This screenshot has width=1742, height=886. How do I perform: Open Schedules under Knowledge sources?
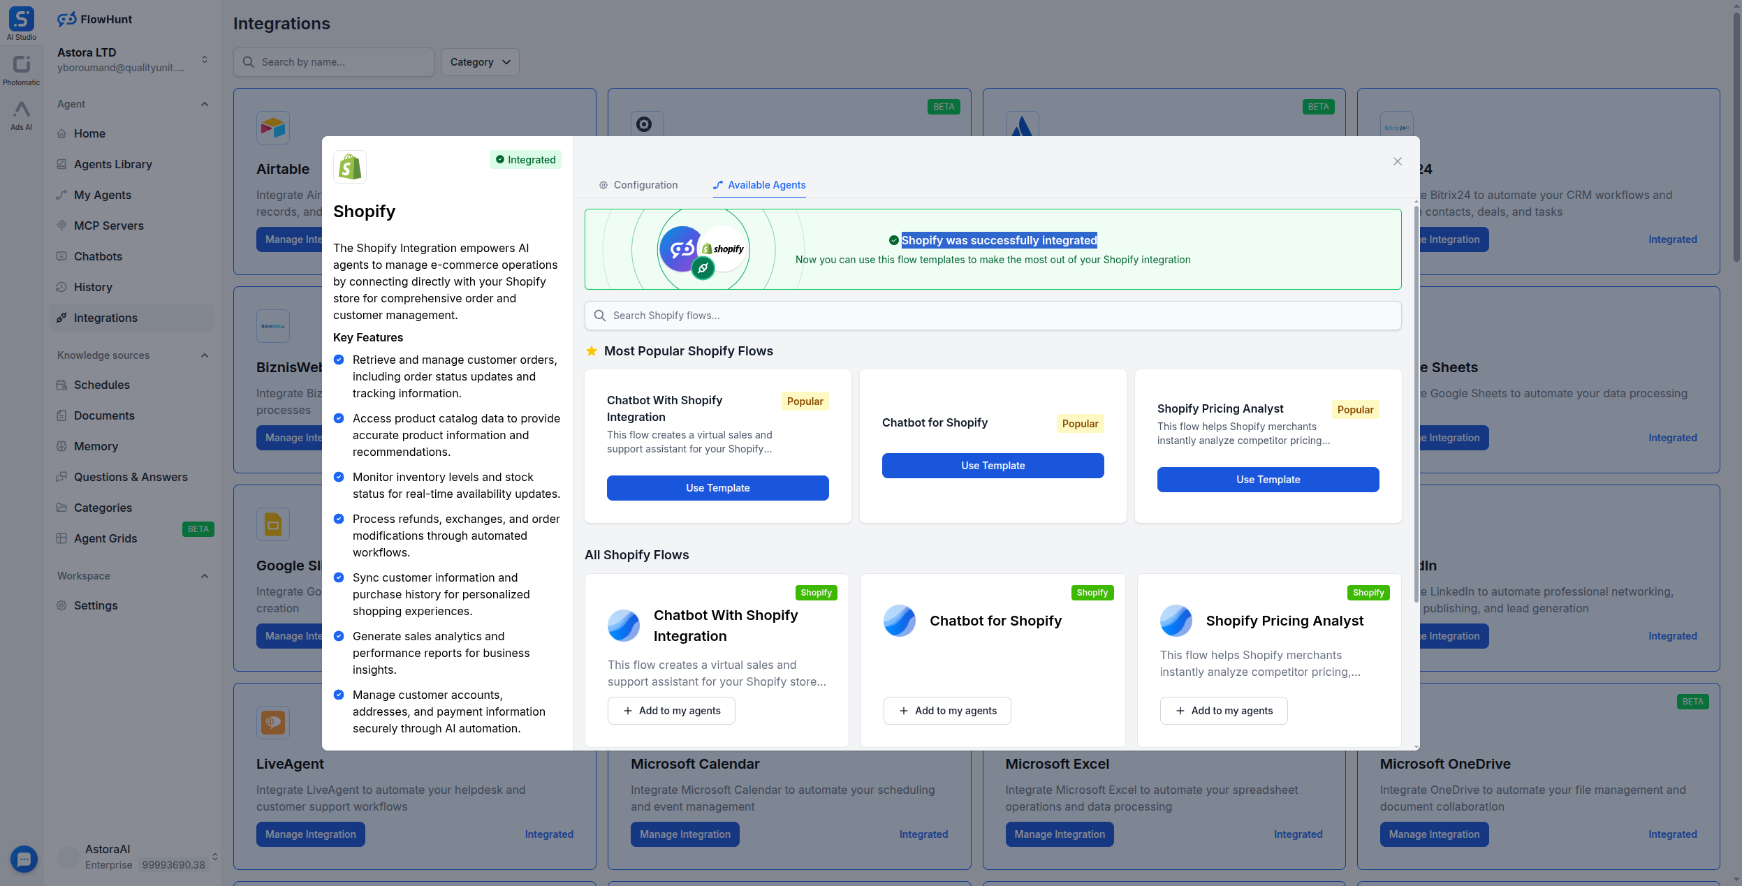point(102,385)
